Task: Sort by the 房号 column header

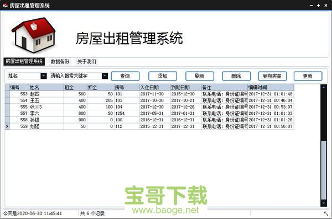Action: coord(127,87)
